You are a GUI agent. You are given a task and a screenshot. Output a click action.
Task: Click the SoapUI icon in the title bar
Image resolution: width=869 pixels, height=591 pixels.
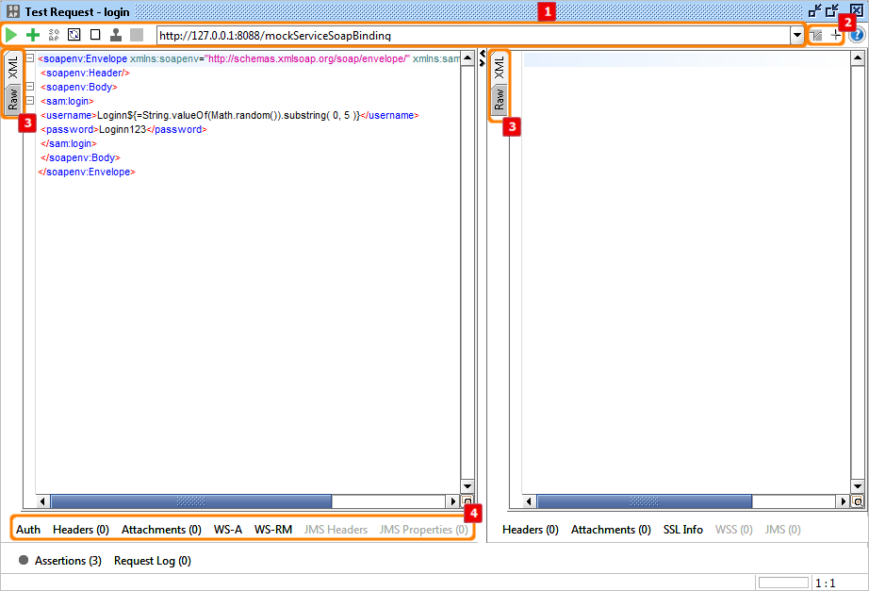pyautogui.click(x=13, y=11)
